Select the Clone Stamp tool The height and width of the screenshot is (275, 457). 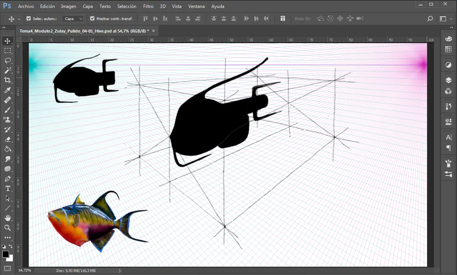(8, 120)
